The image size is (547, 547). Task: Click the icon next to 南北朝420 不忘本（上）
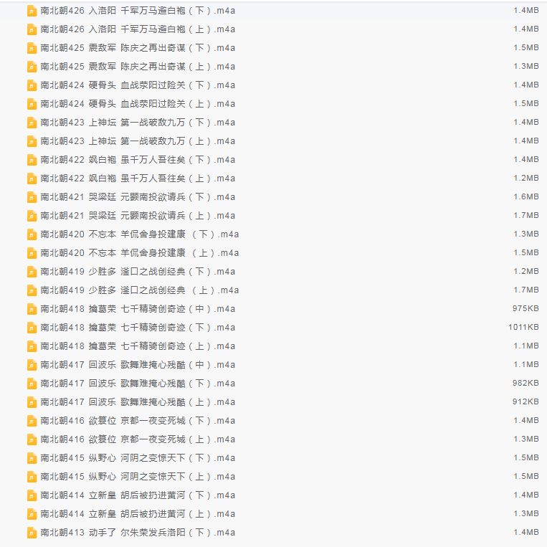point(32,253)
